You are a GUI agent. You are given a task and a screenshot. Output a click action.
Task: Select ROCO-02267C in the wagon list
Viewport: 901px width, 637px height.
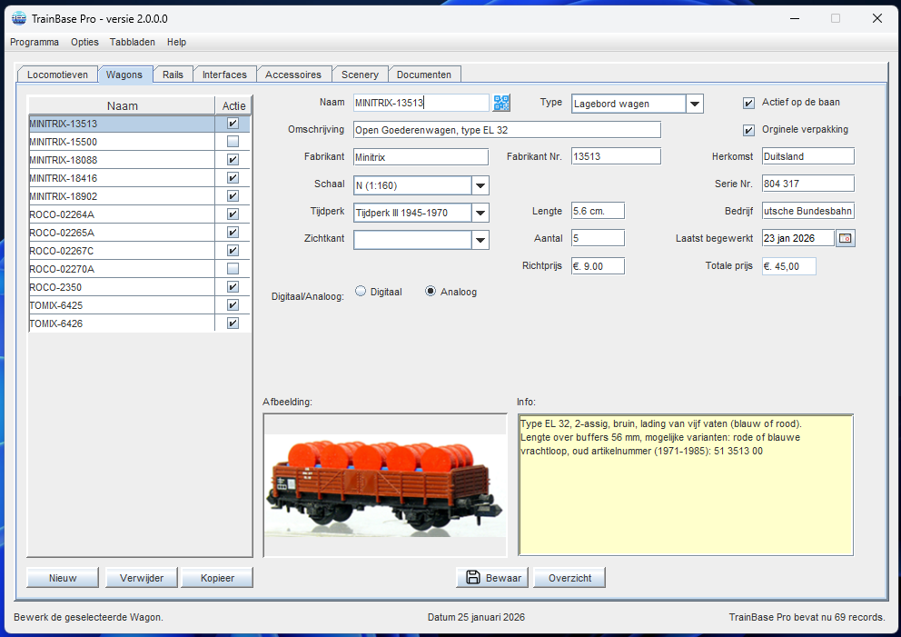point(121,251)
